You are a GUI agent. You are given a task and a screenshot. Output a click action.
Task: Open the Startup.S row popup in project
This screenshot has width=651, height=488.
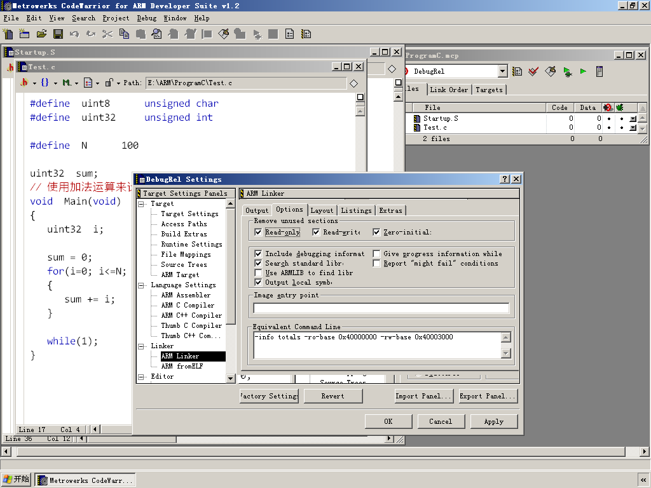[633, 119]
